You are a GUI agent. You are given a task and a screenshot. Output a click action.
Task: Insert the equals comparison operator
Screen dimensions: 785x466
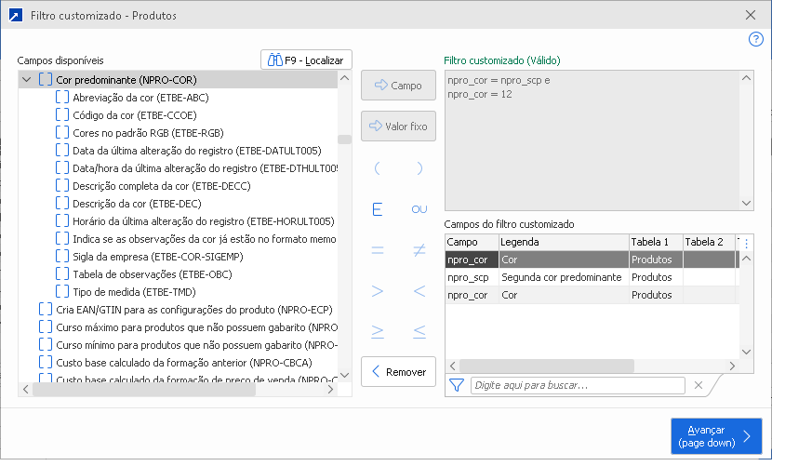pos(378,250)
